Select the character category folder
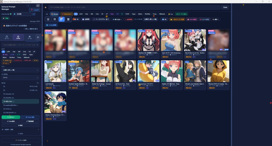This screenshot has width=272, height=146. pos(20,94)
